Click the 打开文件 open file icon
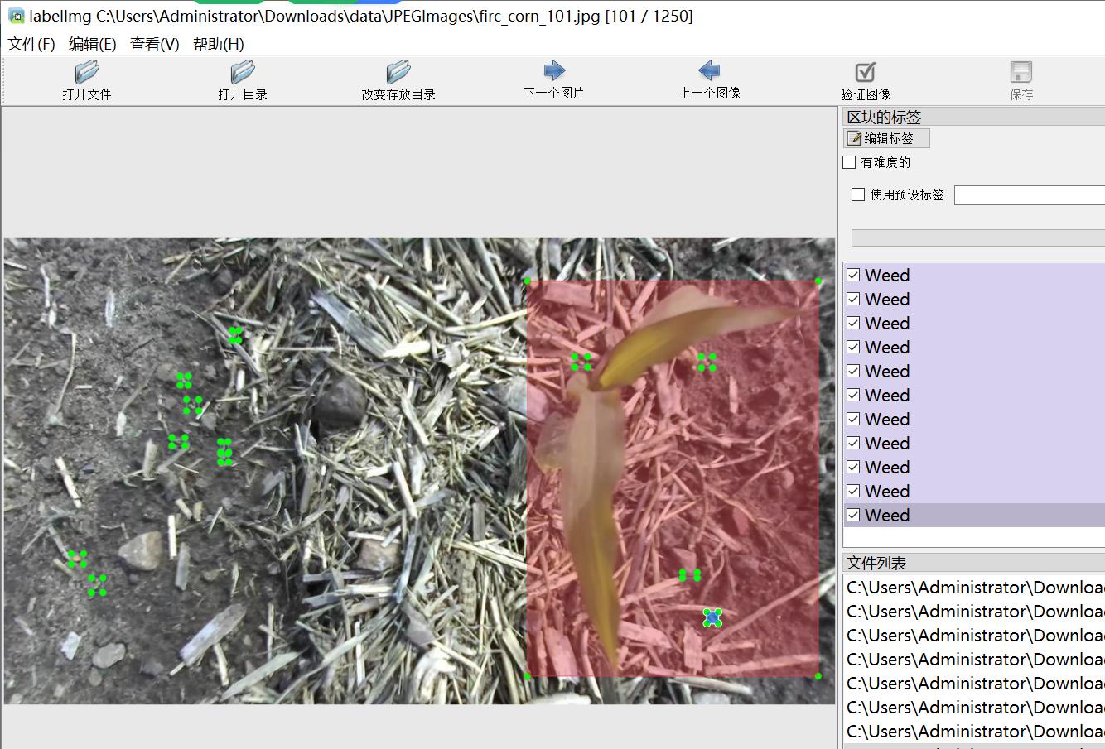The width and height of the screenshot is (1105, 749). click(86, 72)
